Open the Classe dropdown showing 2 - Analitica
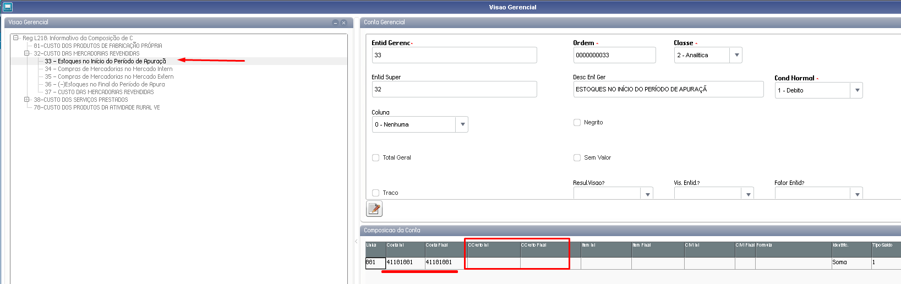 click(x=736, y=55)
